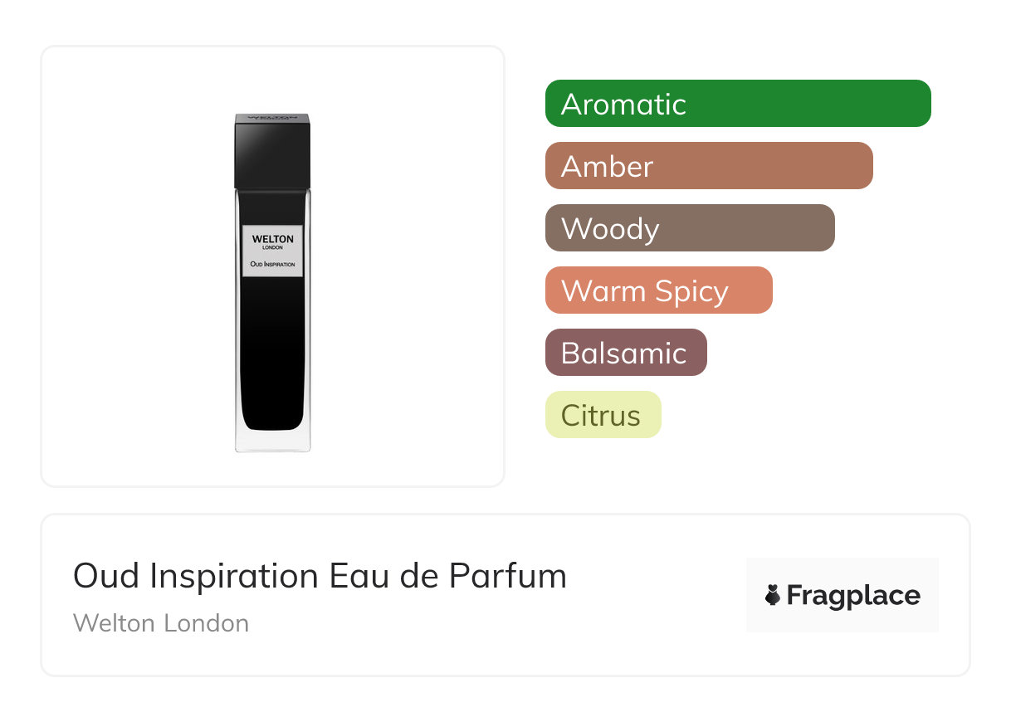
Task: Click the clear glass base of the bottle
Action: click(x=272, y=441)
